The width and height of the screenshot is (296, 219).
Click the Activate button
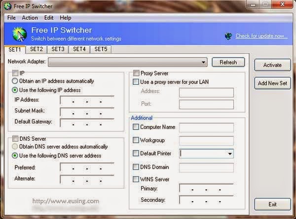(x=272, y=65)
